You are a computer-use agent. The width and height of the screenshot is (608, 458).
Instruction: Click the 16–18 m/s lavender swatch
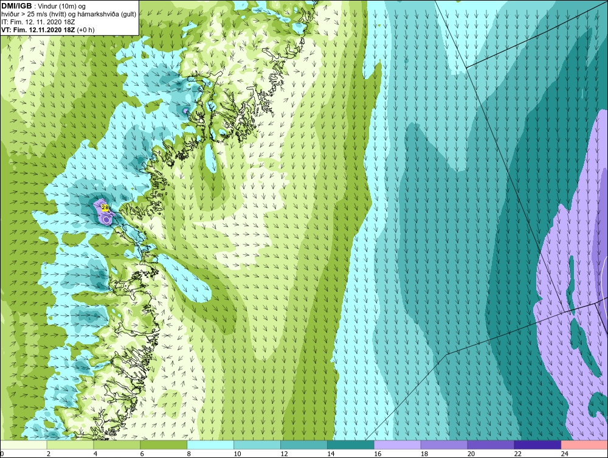[x=398, y=445]
